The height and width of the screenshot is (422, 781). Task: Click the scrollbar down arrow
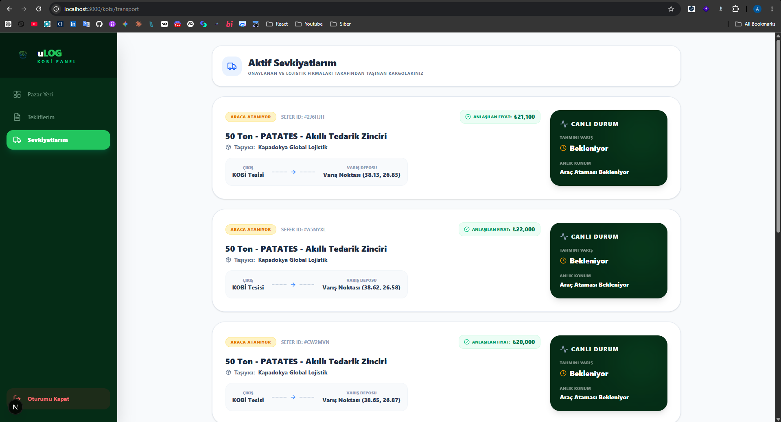click(x=778, y=419)
